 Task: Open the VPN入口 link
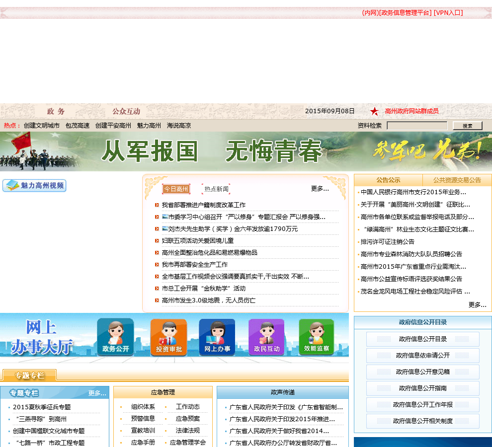(448, 13)
